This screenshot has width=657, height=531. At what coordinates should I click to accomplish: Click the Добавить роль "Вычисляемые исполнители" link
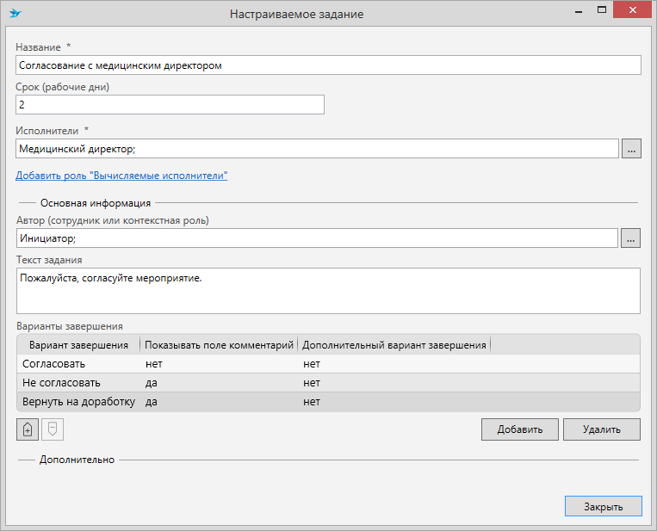coord(121,176)
